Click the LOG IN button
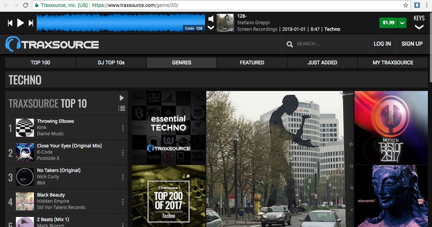432x227 pixels. pyautogui.click(x=382, y=44)
